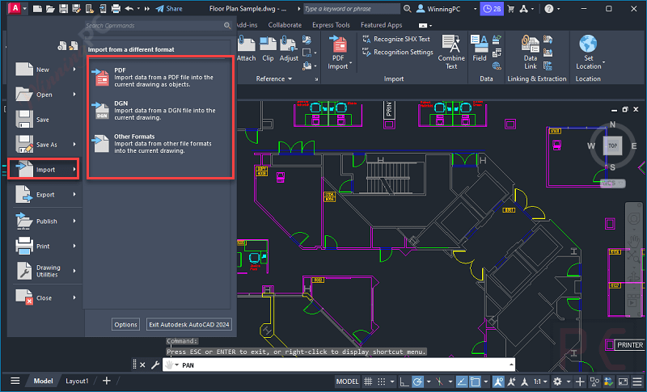Select Save in the application menu
The width and height of the screenshot is (647, 392).
(x=45, y=120)
